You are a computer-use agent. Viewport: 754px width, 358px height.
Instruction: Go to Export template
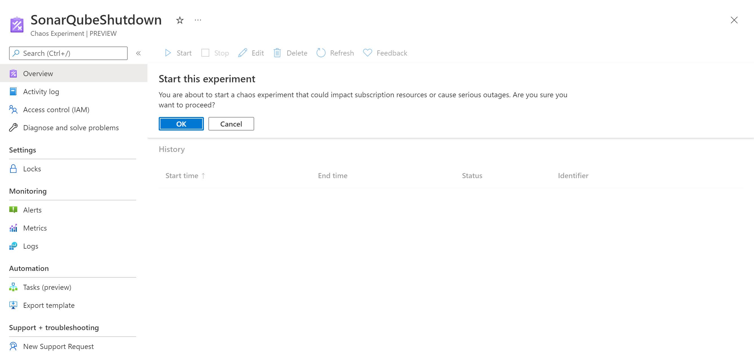pos(49,305)
